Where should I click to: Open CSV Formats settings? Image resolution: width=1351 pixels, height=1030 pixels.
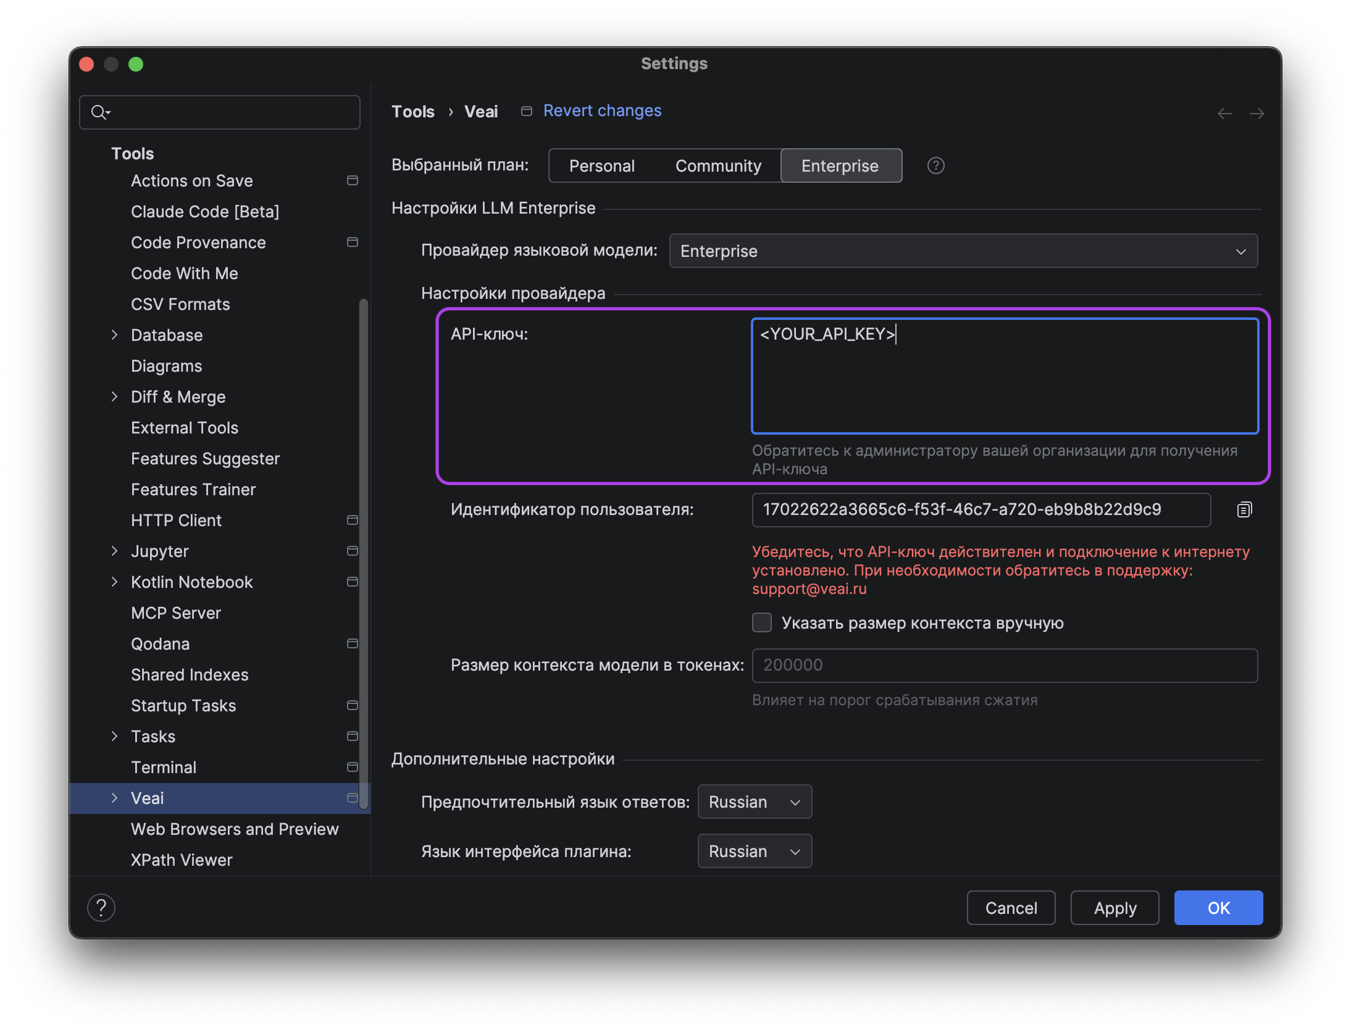coord(180,304)
